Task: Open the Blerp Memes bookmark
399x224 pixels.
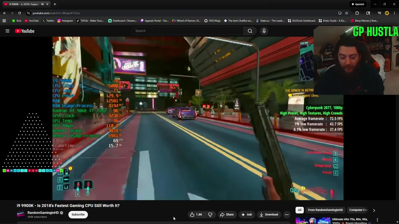Action: (364, 21)
